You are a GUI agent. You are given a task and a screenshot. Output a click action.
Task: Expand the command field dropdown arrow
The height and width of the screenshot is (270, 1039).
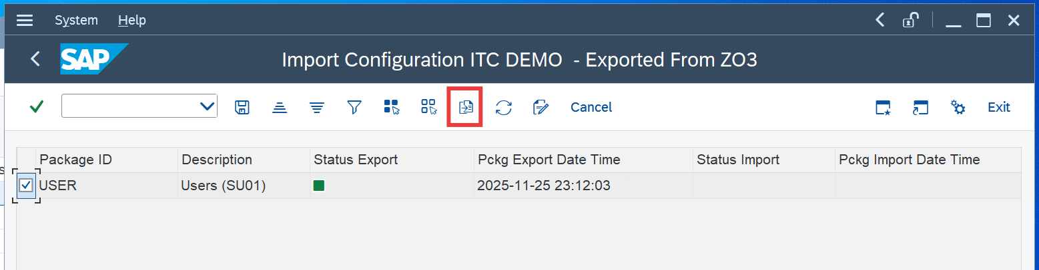point(207,106)
